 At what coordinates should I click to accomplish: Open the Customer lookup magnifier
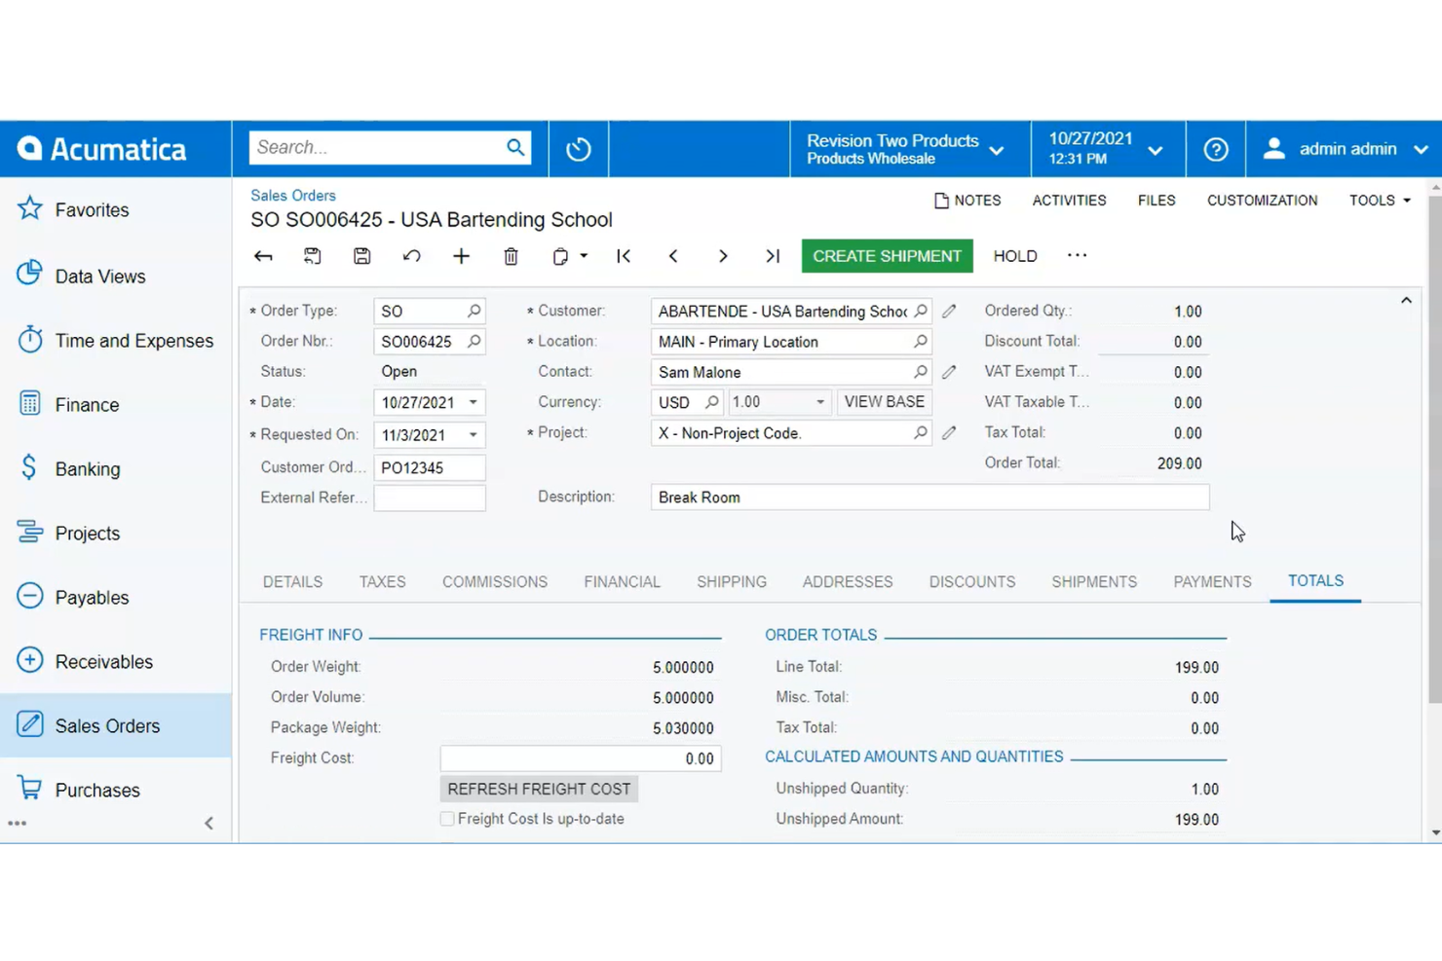920,311
